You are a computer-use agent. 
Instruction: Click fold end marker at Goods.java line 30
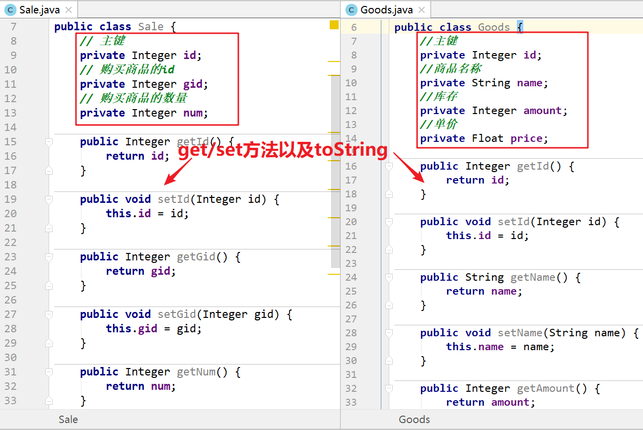click(x=389, y=361)
